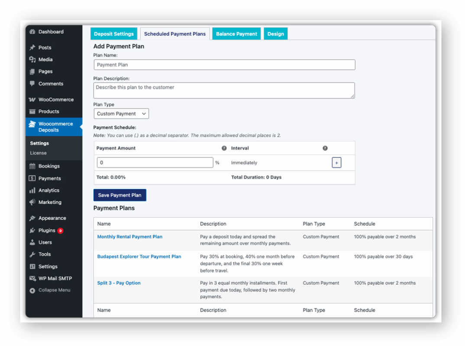Image resolution: width=465 pixels, height=346 pixels.
Task: Click the Tools wrench icon
Action: (x=32, y=254)
